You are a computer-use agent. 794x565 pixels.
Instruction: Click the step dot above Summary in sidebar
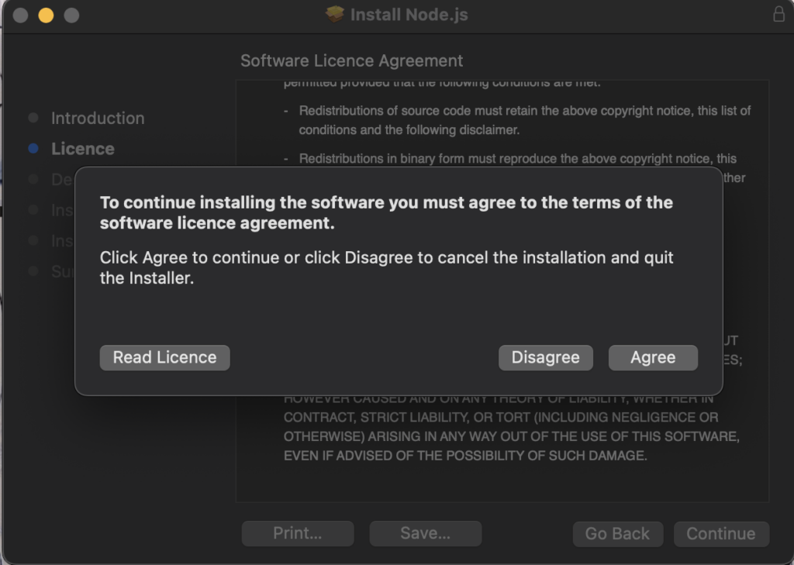(33, 240)
